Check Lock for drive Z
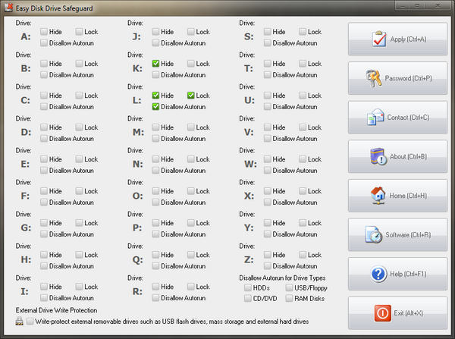The height and width of the screenshot is (339, 455). [303, 255]
